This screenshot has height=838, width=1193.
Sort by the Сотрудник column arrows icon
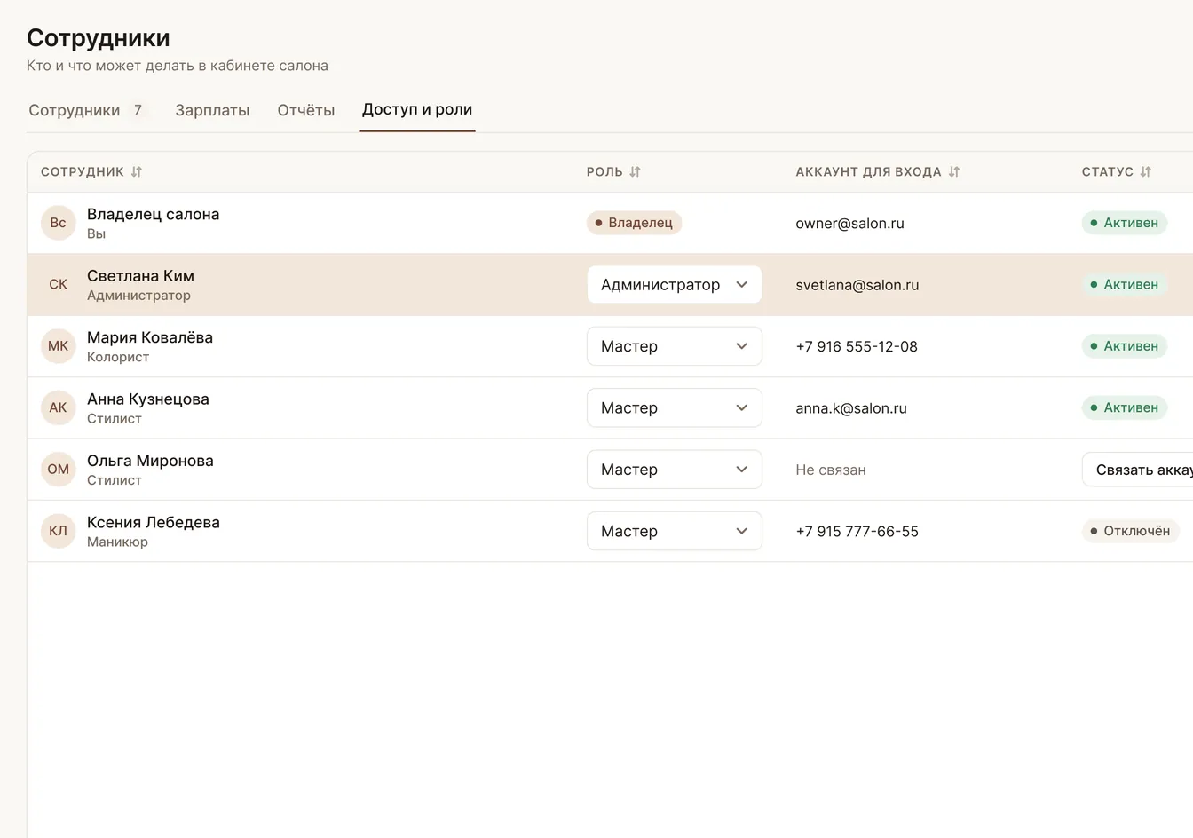[137, 172]
